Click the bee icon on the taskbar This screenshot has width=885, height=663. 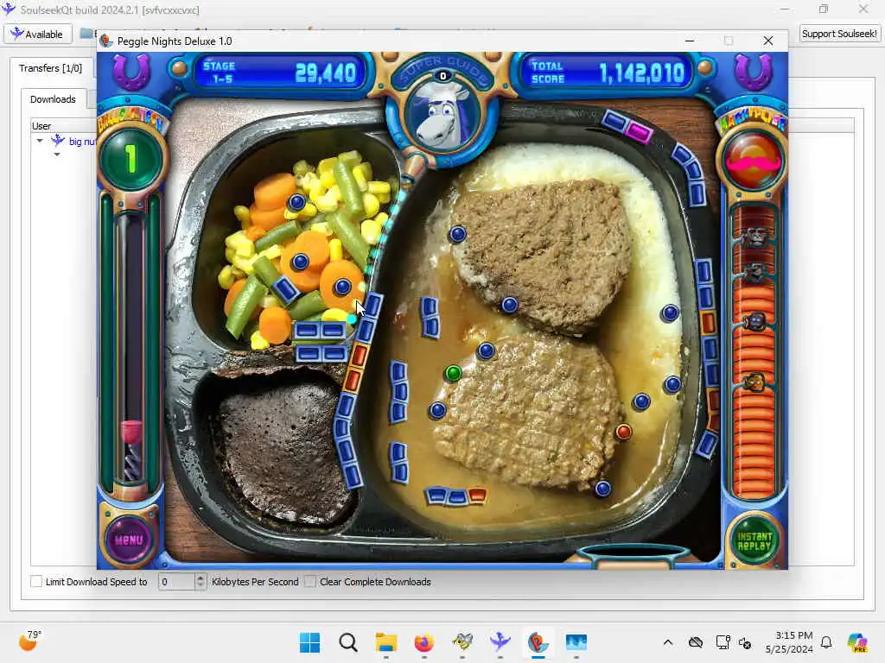(x=462, y=642)
